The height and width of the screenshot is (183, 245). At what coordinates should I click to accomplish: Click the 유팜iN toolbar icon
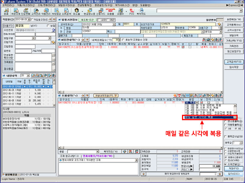coord(121,12)
